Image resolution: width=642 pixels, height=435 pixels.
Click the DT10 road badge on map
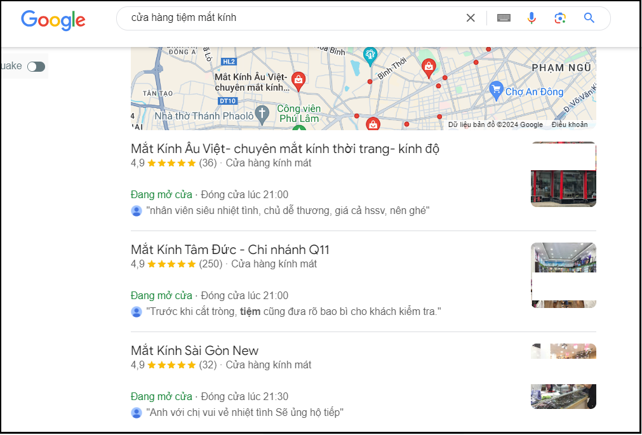(x=227, y=101)
